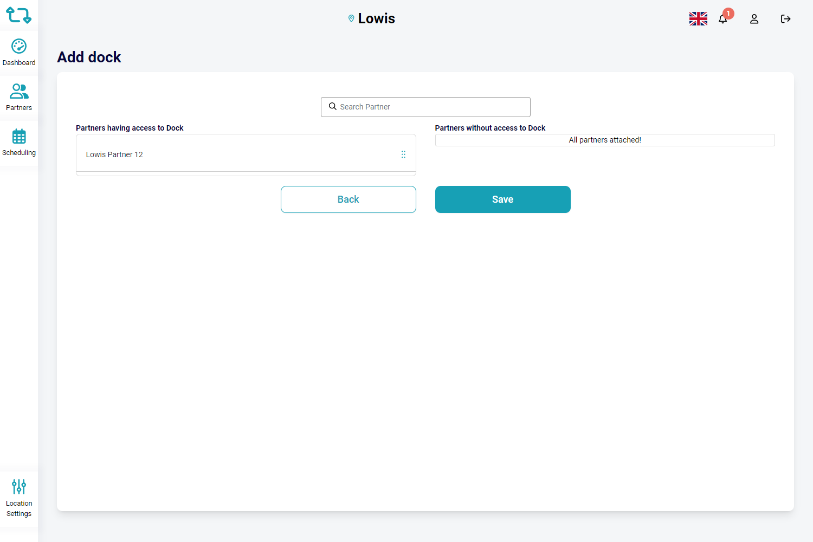The image size is (813, 542).
Task: Click the 'Add dock' page heading
Action: 89,57
